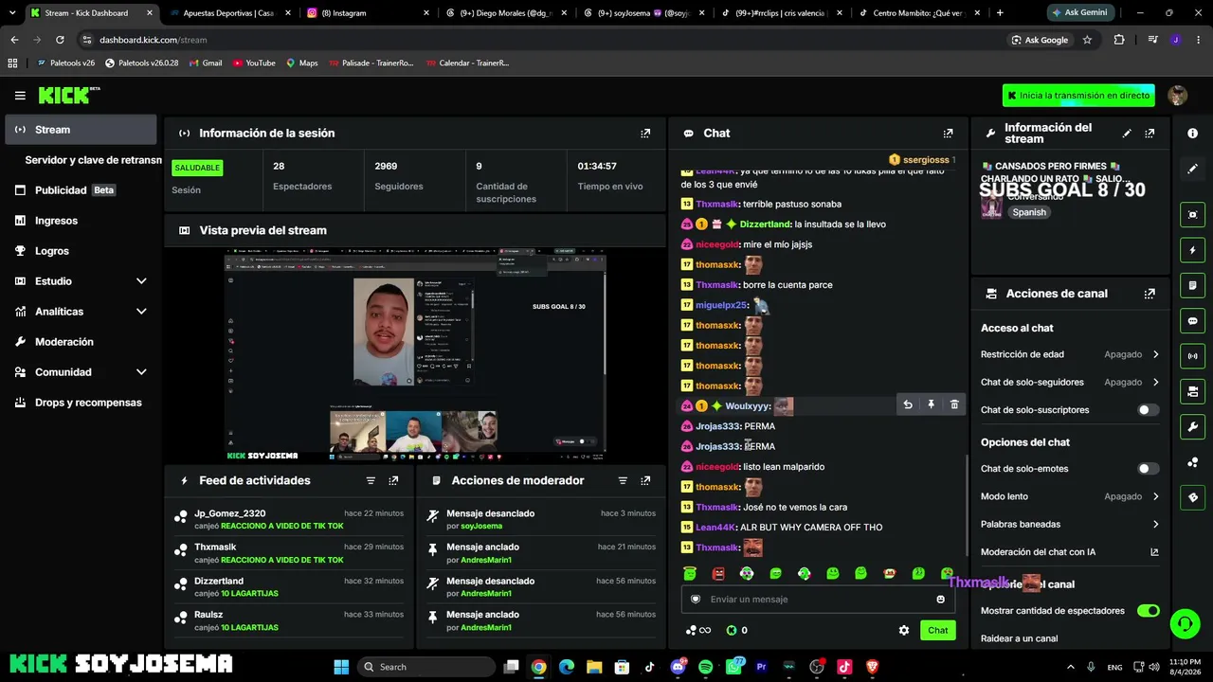Screen dimensions: 1213x682
Task: Pop out the Acciones de canal panel
Action: coord(1150,294)
